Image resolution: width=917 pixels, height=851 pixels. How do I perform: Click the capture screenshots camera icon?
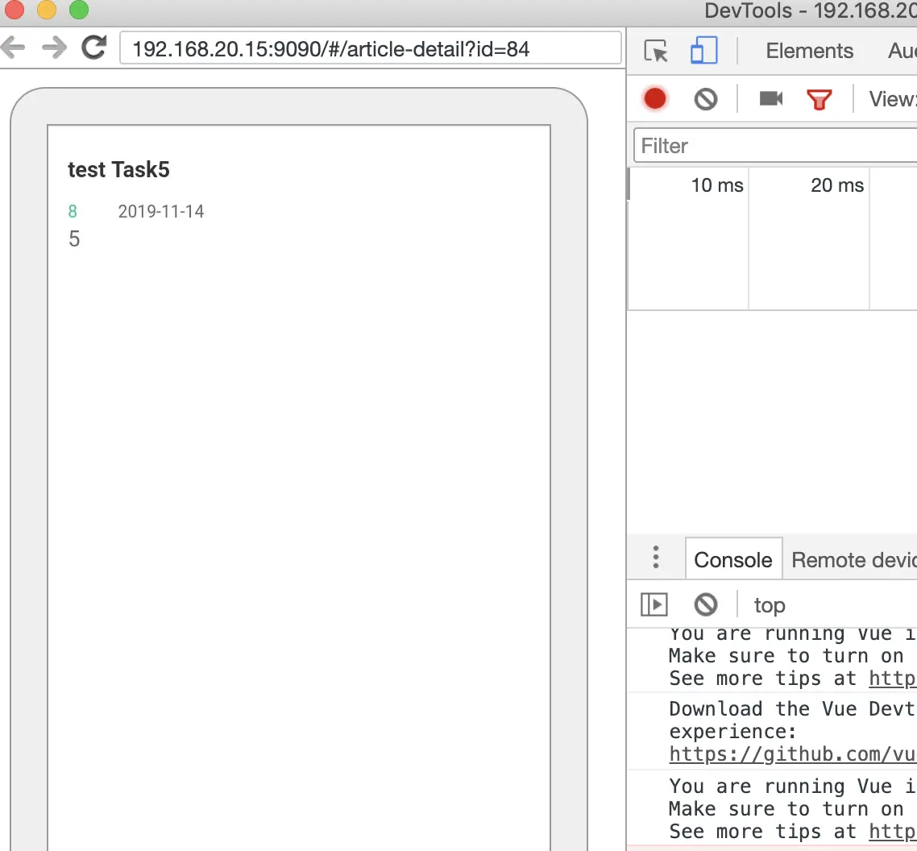click(x=771, y=98)
